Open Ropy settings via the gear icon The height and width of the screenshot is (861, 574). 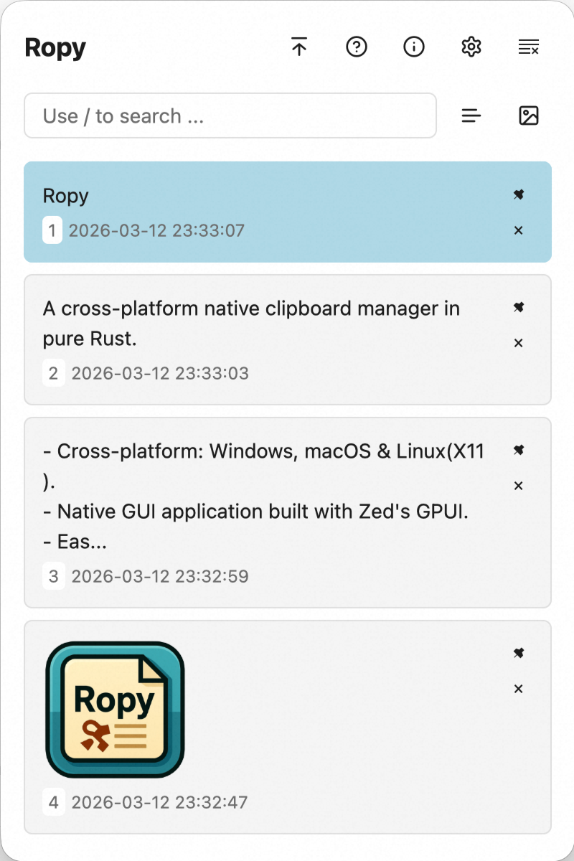click(471, 47)
